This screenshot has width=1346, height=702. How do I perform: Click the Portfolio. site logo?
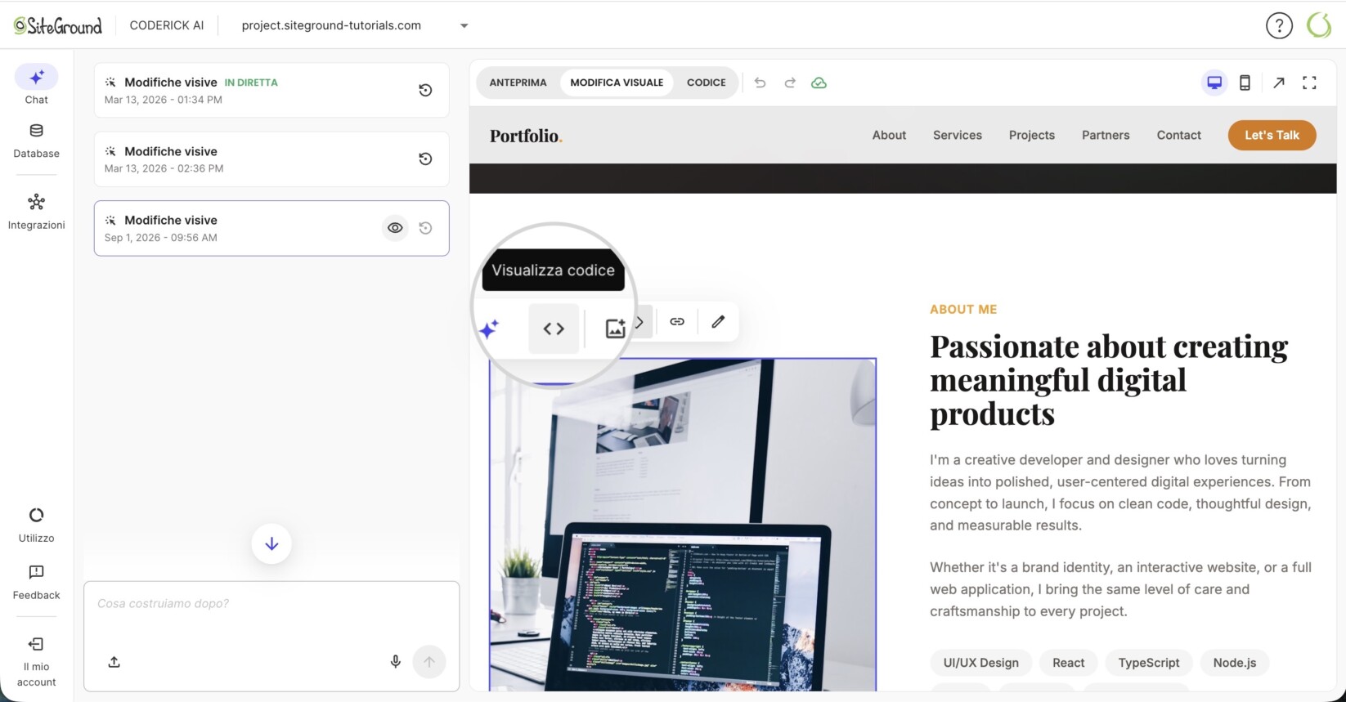pyautogui.click(x=526, y=136)
